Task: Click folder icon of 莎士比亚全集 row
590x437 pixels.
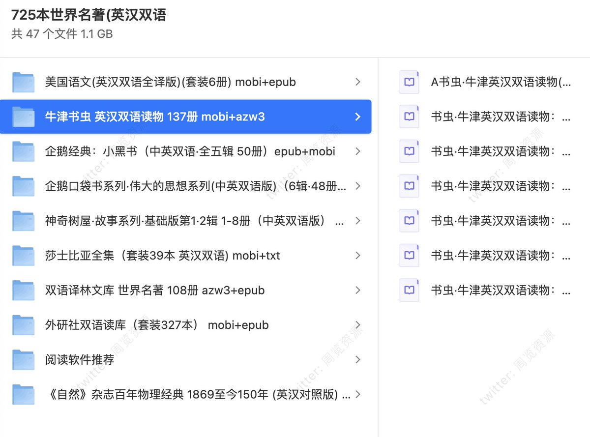Action: 23,256
